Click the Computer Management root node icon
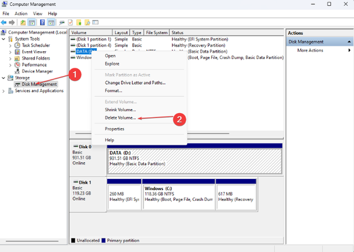The width and height of the screenshot is (354, 252). 4,32
